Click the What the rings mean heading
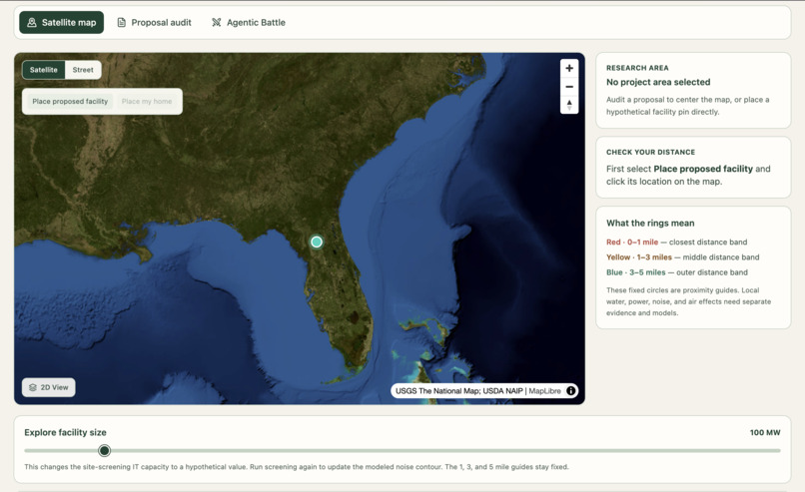 (x=650, y=224)
